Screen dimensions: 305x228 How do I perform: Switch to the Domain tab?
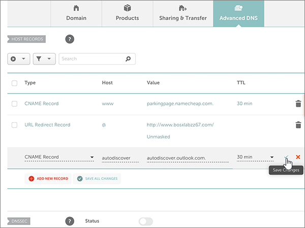coord(76,14)
